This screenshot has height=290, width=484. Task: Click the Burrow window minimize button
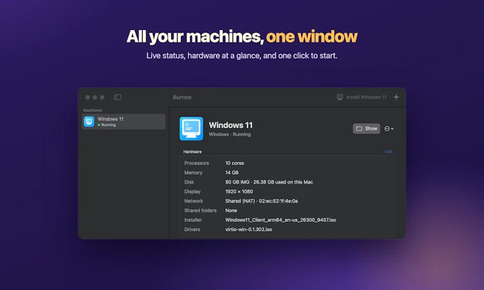[95, 98]
